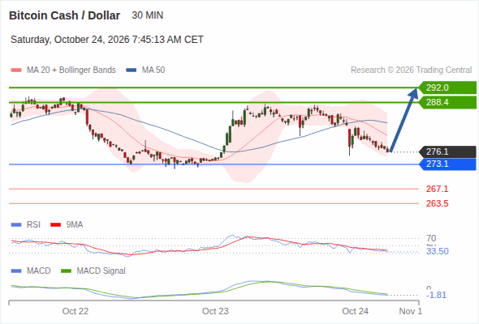The height and width of the screenshot is (324, 479).
Task: Click the MACD value -1.81
Action: click(436, 295)
